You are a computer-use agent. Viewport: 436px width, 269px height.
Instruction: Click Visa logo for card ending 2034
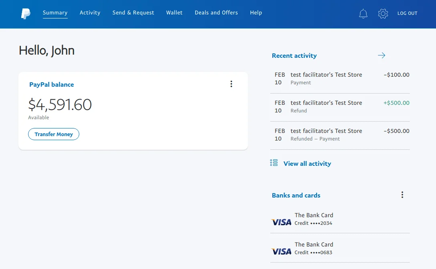[281, 222]
